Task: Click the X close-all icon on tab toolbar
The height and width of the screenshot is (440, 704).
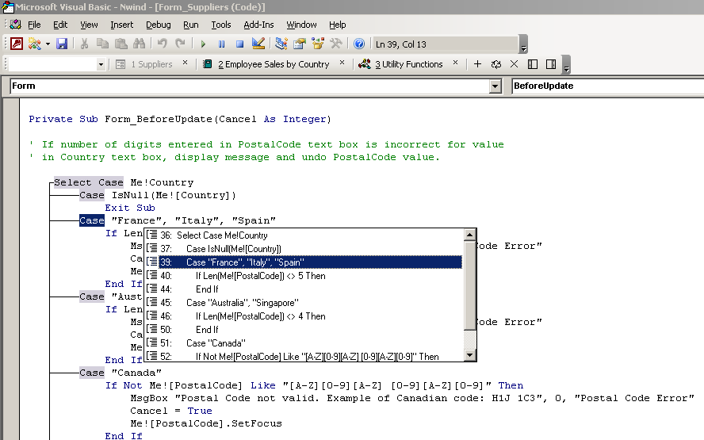Action: click(514, 64)
